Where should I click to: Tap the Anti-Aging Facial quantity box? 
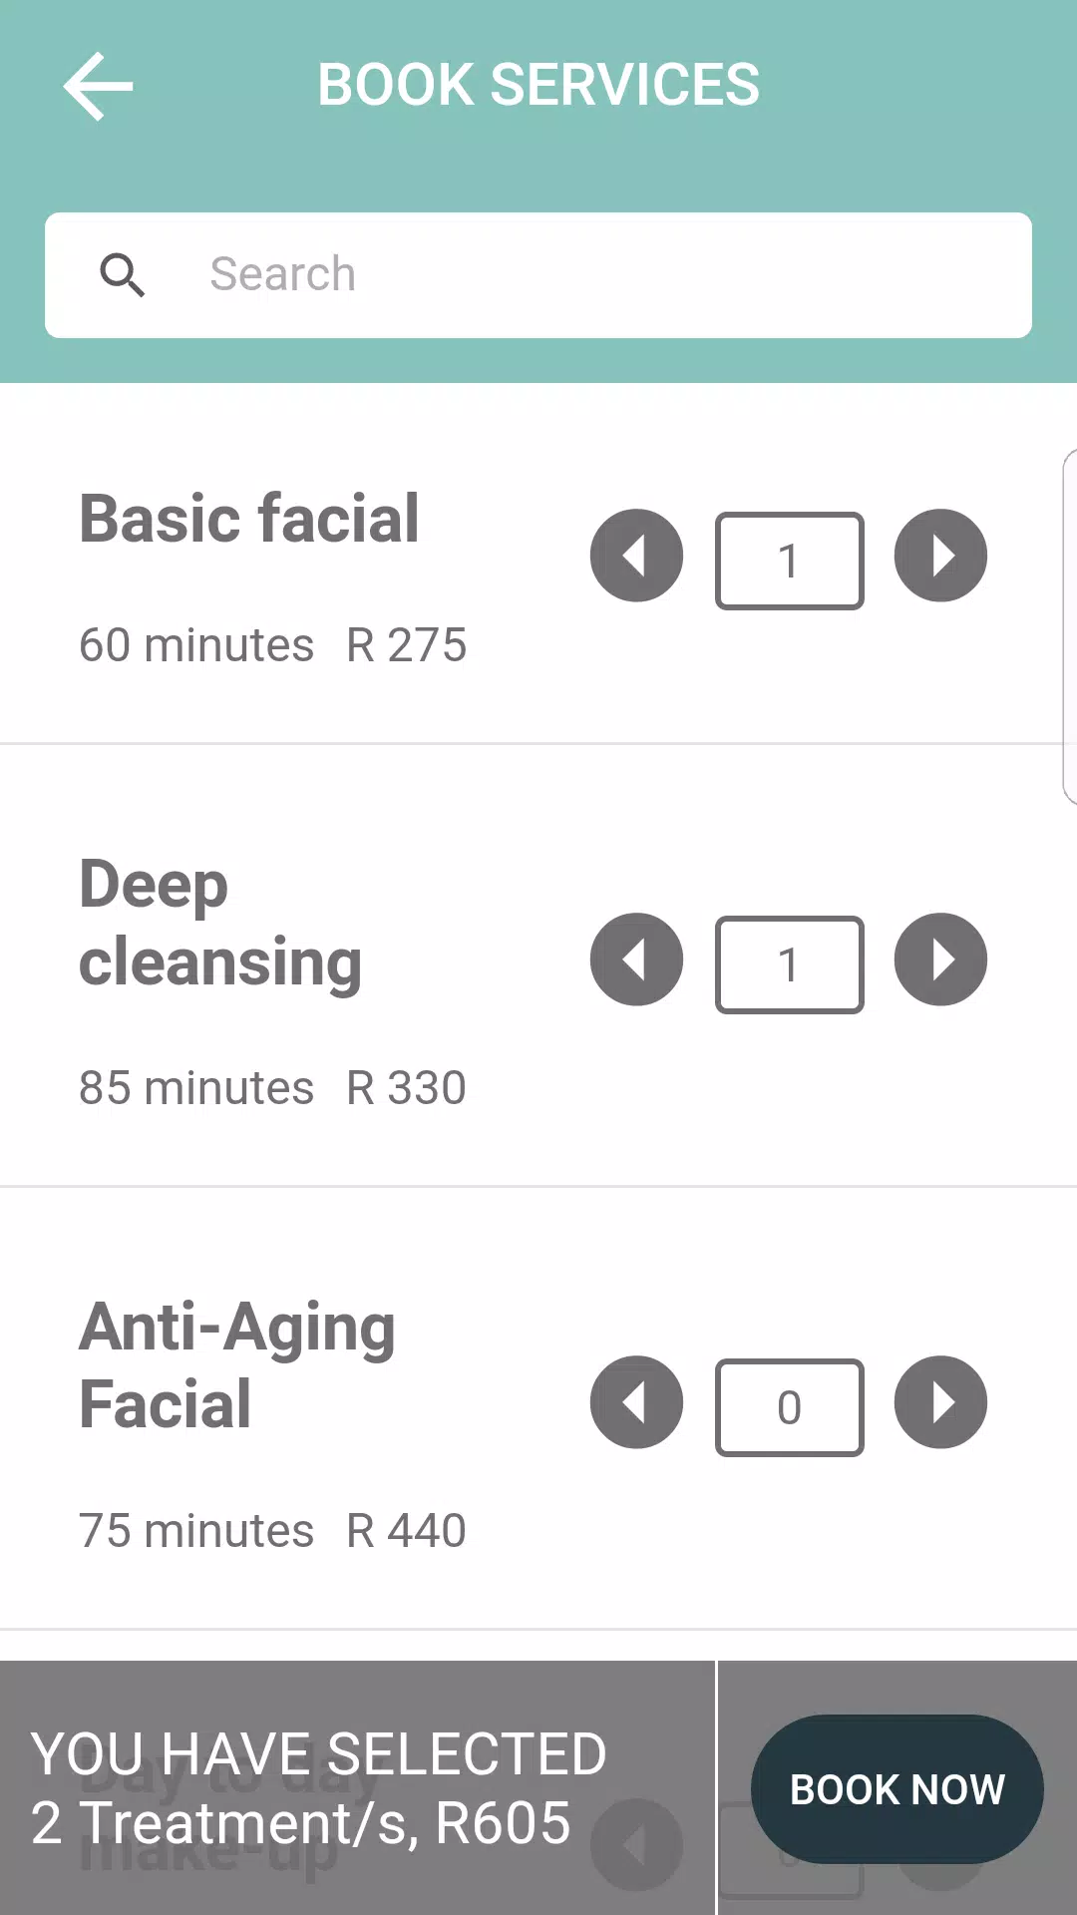pyautogui.click(x=789, y=1407)
